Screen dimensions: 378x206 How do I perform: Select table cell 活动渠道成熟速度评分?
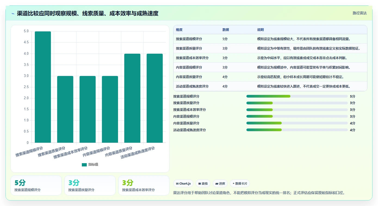click(x=192, y=86)
